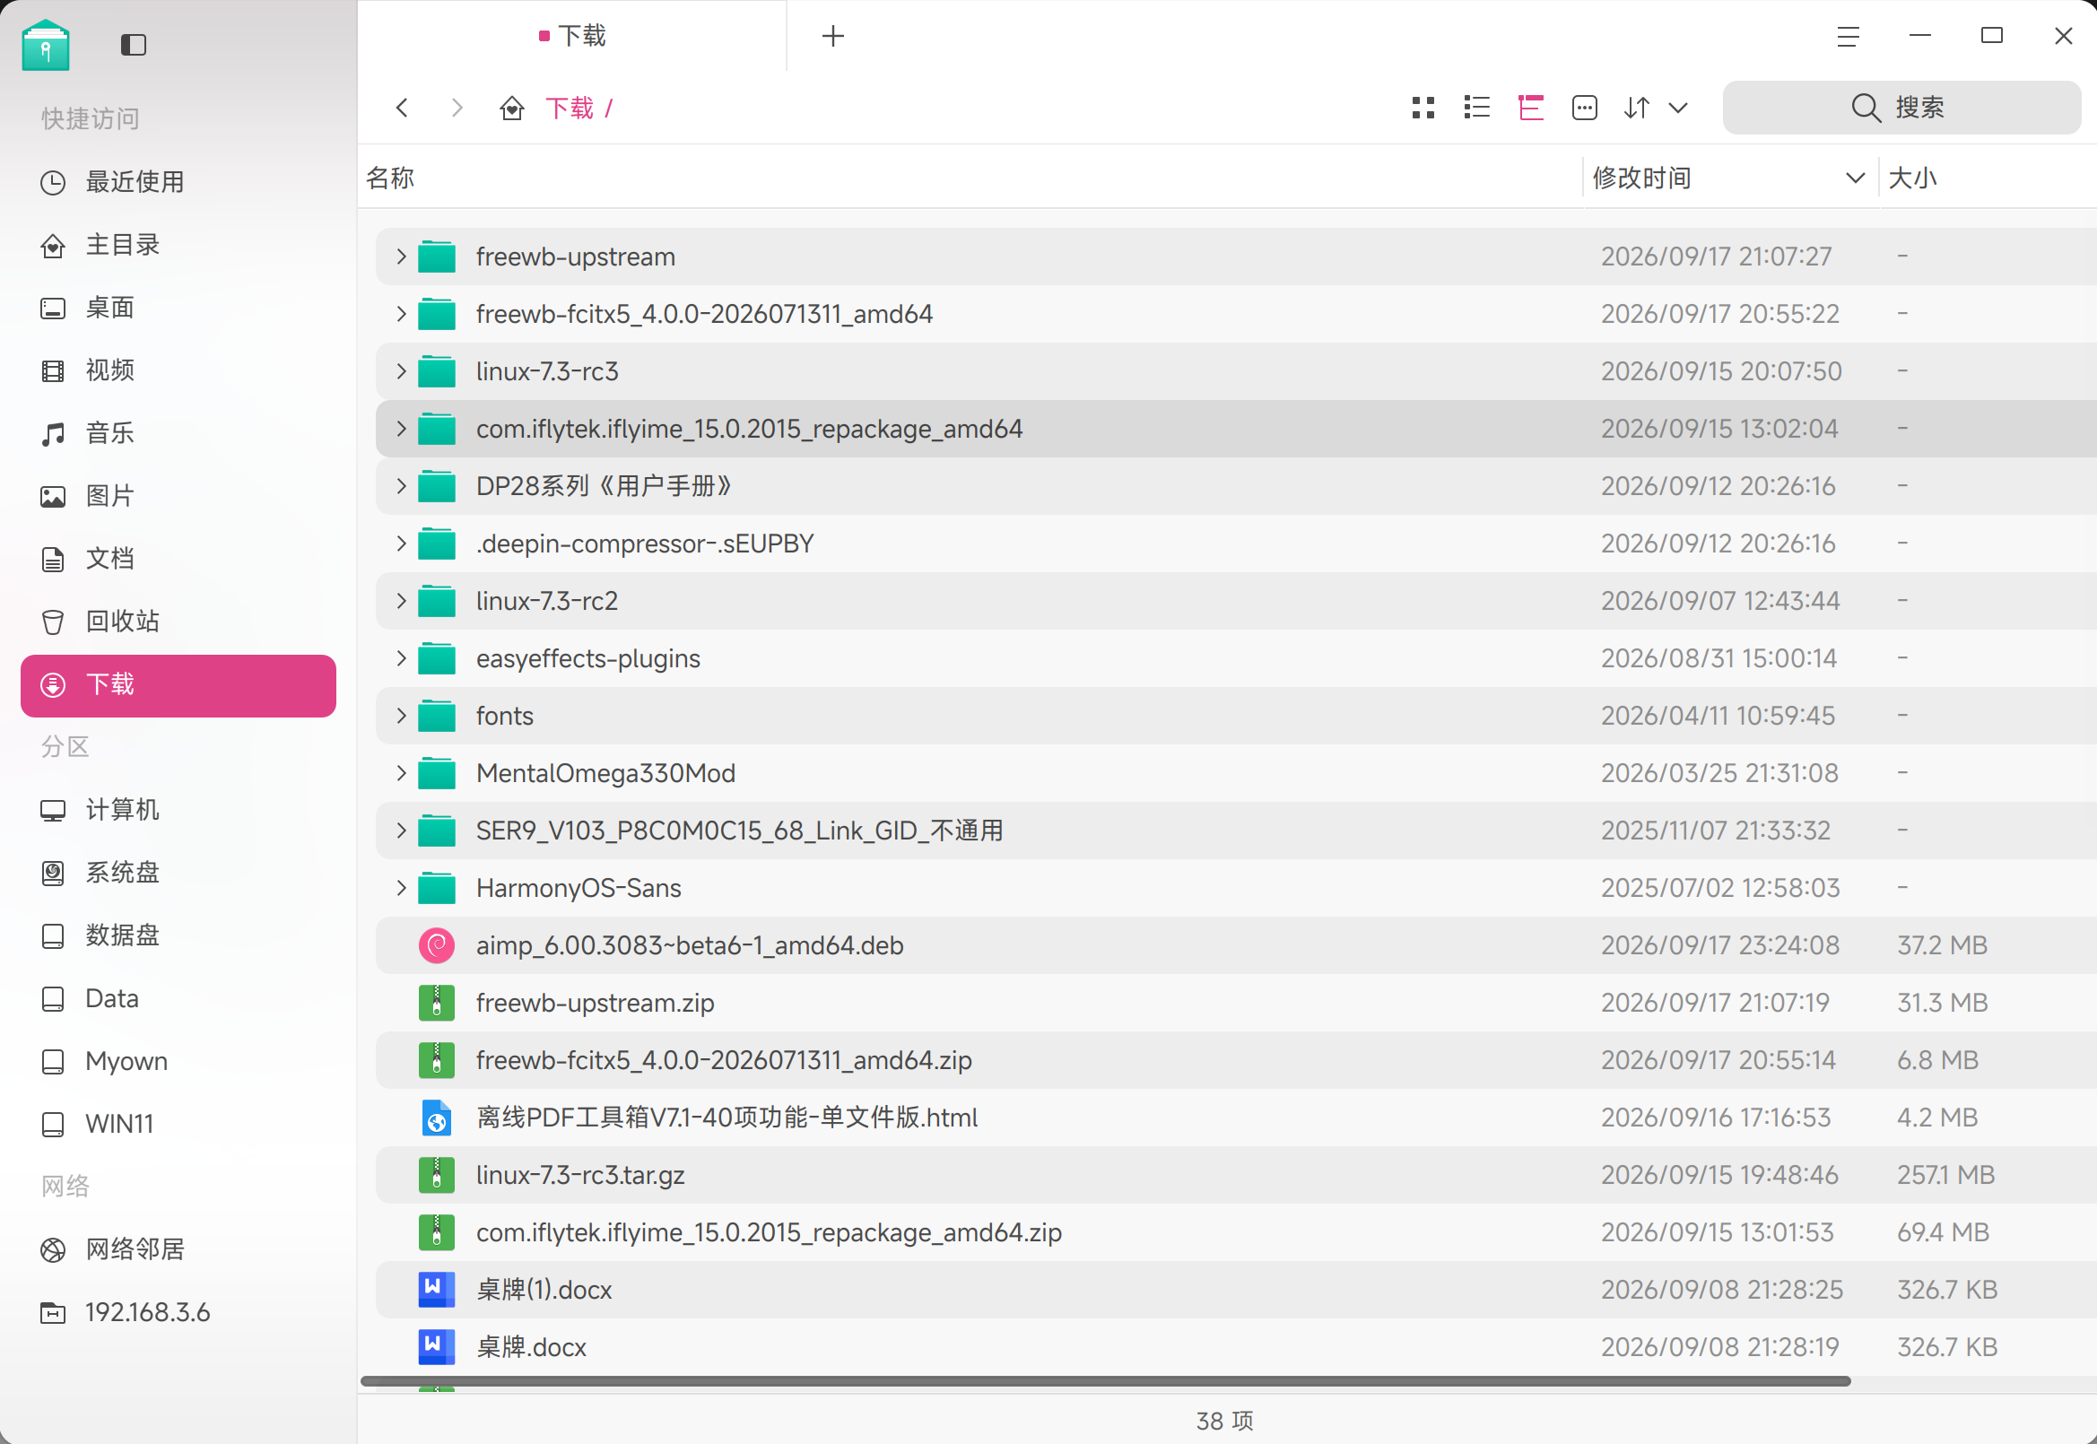Open view options icon with dots
The image size is (2097, 1444).
1584,108
